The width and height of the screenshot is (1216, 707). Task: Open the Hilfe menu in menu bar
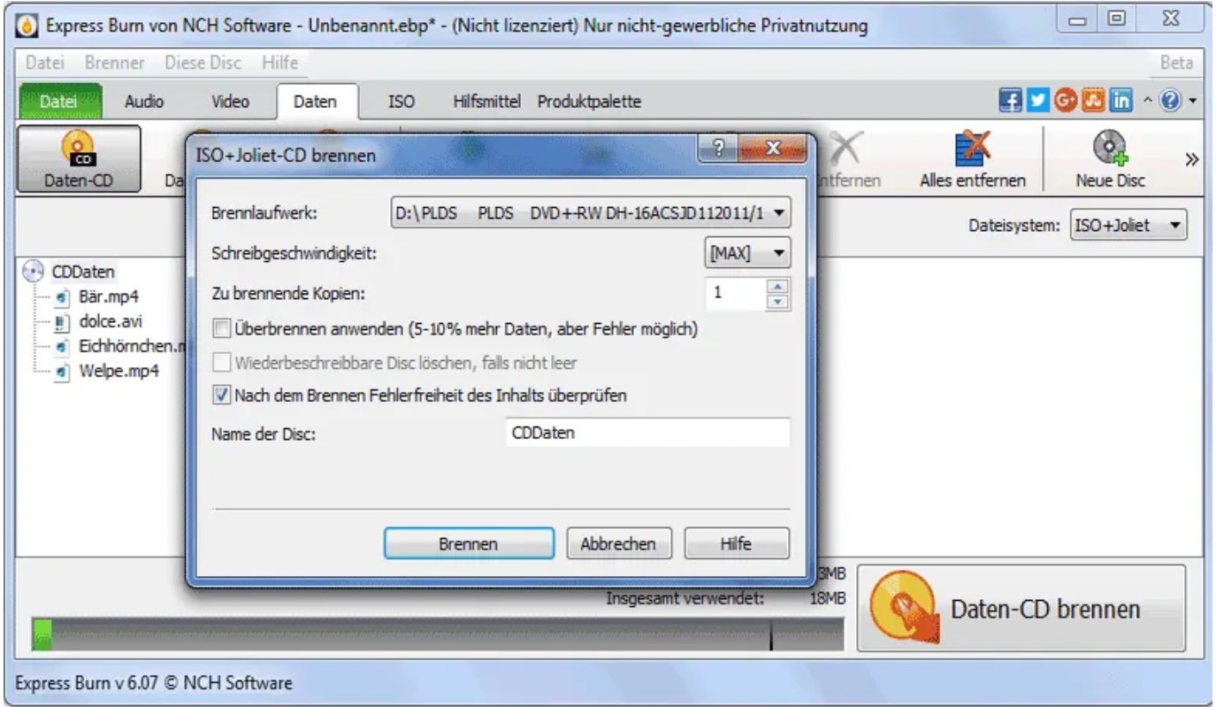click(279, 65)
